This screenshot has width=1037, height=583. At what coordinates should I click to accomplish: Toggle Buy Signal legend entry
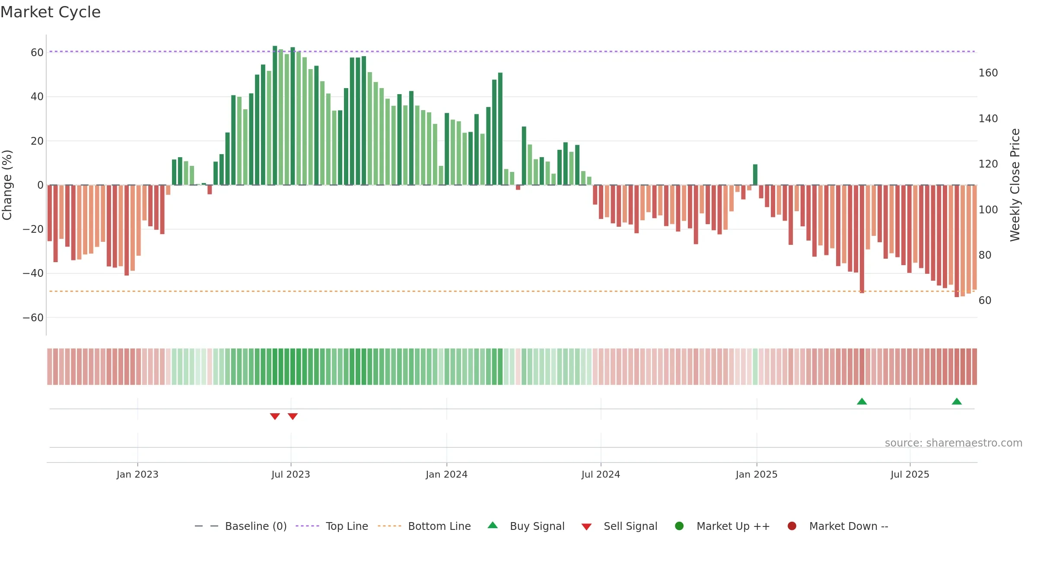[x=526, y=526]
